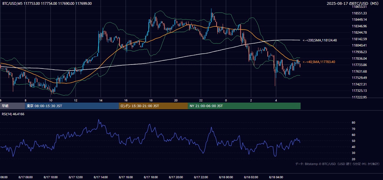Click RSI axis level 20
Image resolution: width=383 pixels, height=180 pixels.
(353, 159)
